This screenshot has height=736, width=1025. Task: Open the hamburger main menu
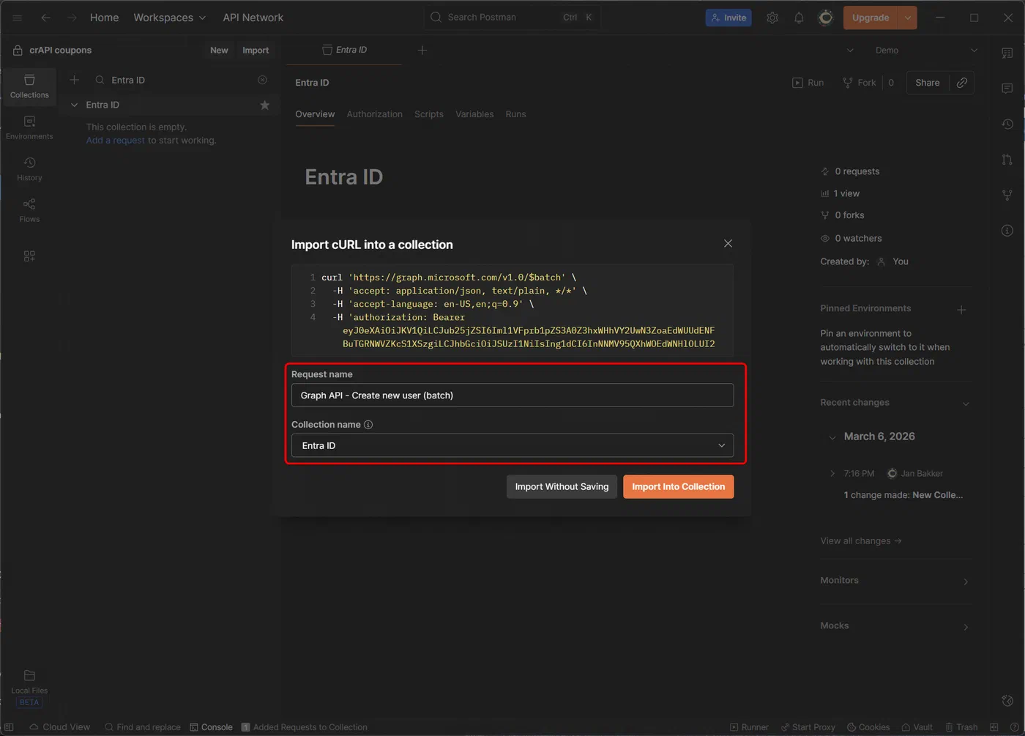click(18, 18)
